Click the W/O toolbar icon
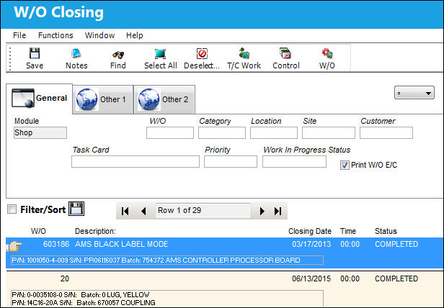This screenshot has height=308, width=444. [x=327, y=53]
